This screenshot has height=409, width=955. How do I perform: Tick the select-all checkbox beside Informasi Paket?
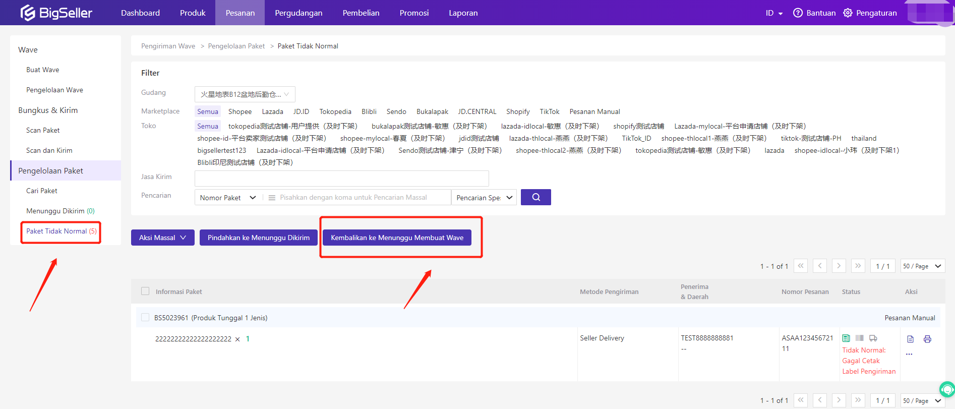coord(145,291)
